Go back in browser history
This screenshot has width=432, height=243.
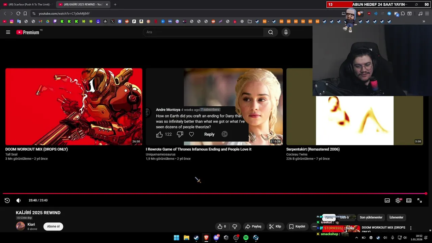click(x=5, y=13)
